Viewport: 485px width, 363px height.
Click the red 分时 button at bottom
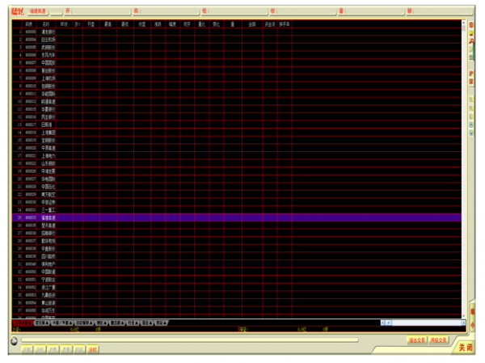[x=92, y=349]
